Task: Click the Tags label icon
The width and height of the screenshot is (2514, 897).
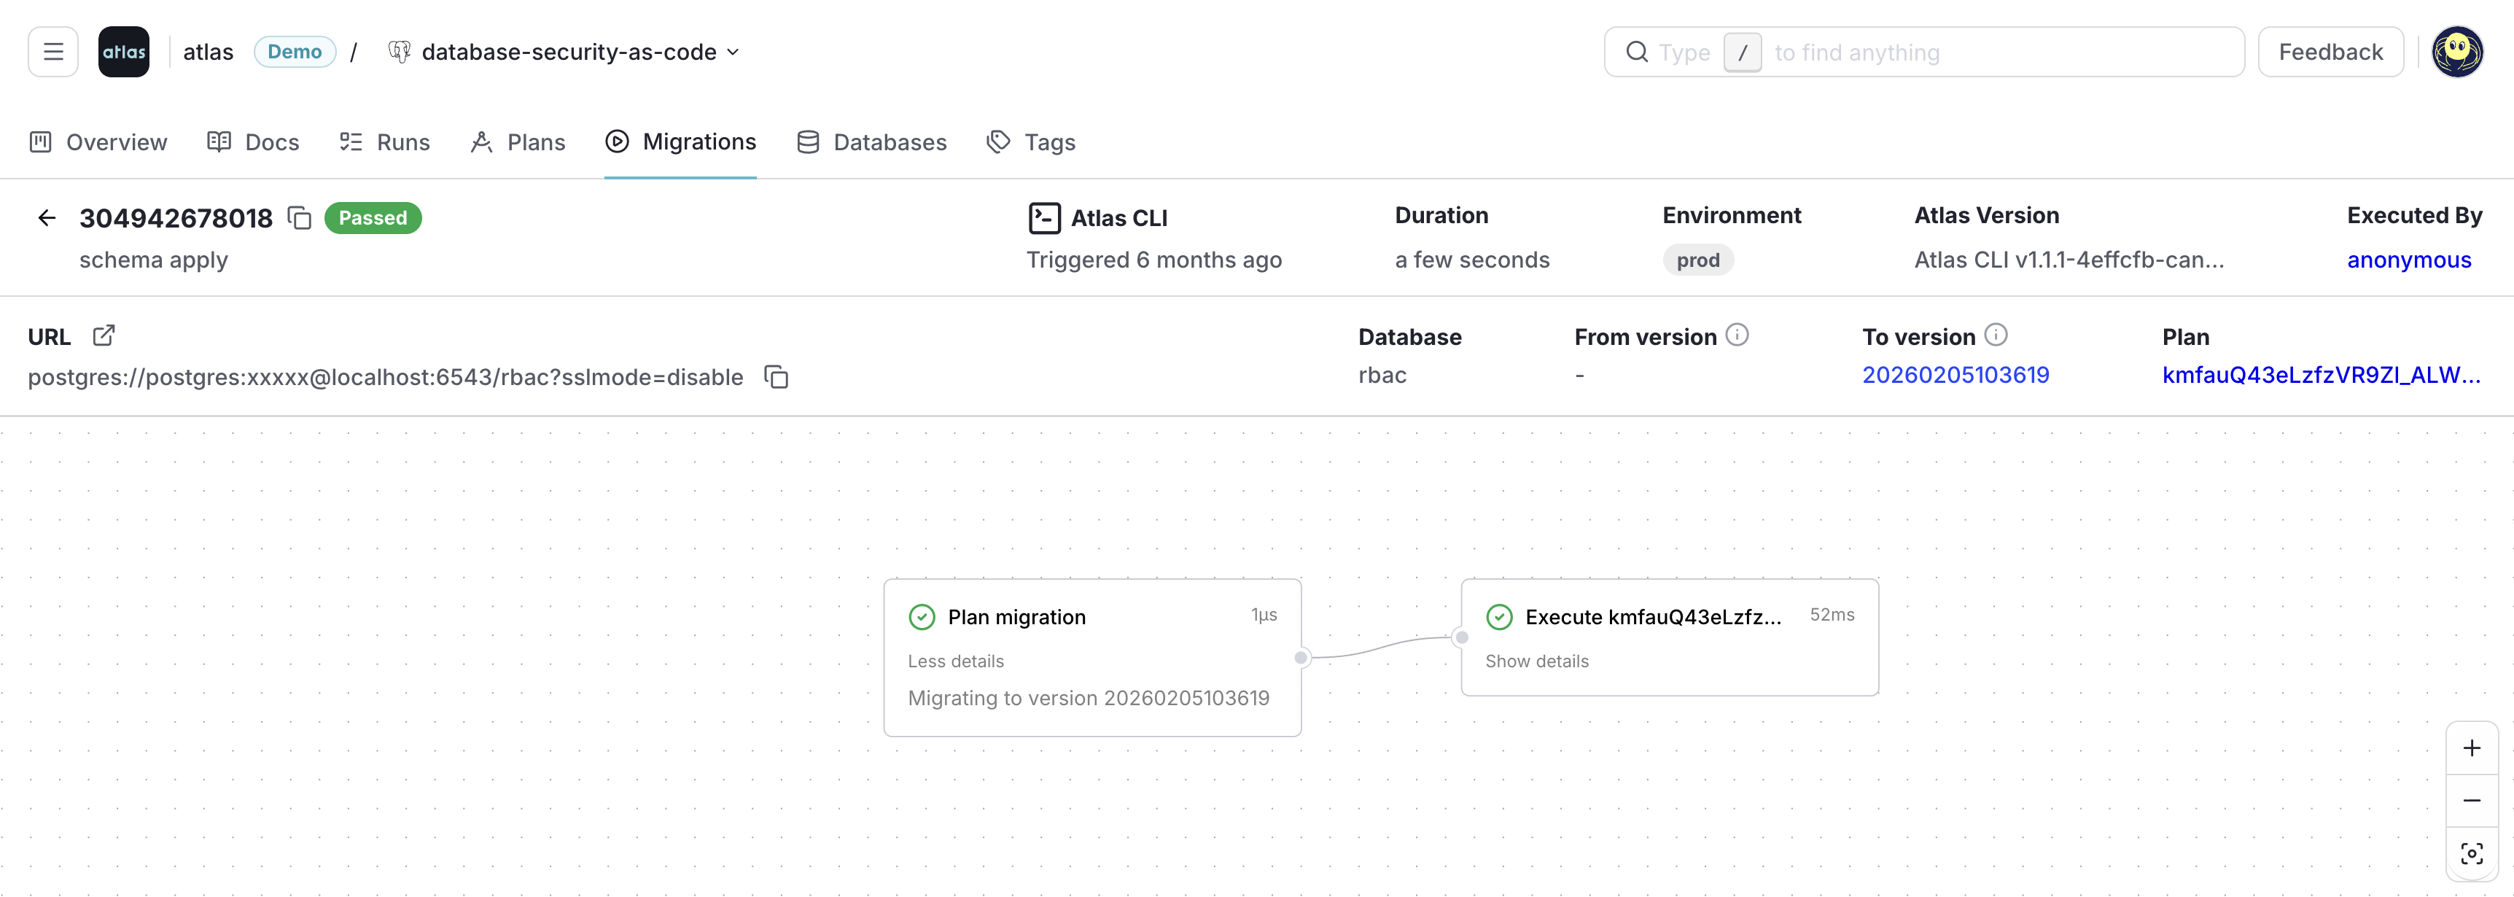Action: [x=998, y=142]
